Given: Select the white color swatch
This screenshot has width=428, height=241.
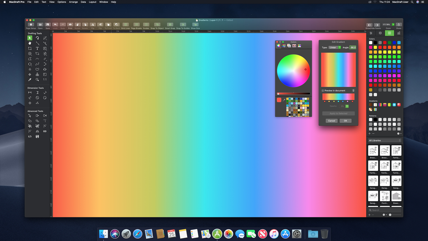Looking at the screenshot, I should pos(371,43).
